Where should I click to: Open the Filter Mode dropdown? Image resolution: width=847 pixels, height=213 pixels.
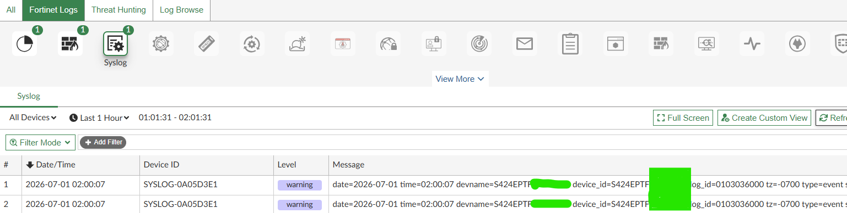pyautogui.click(x=40, y=142)
